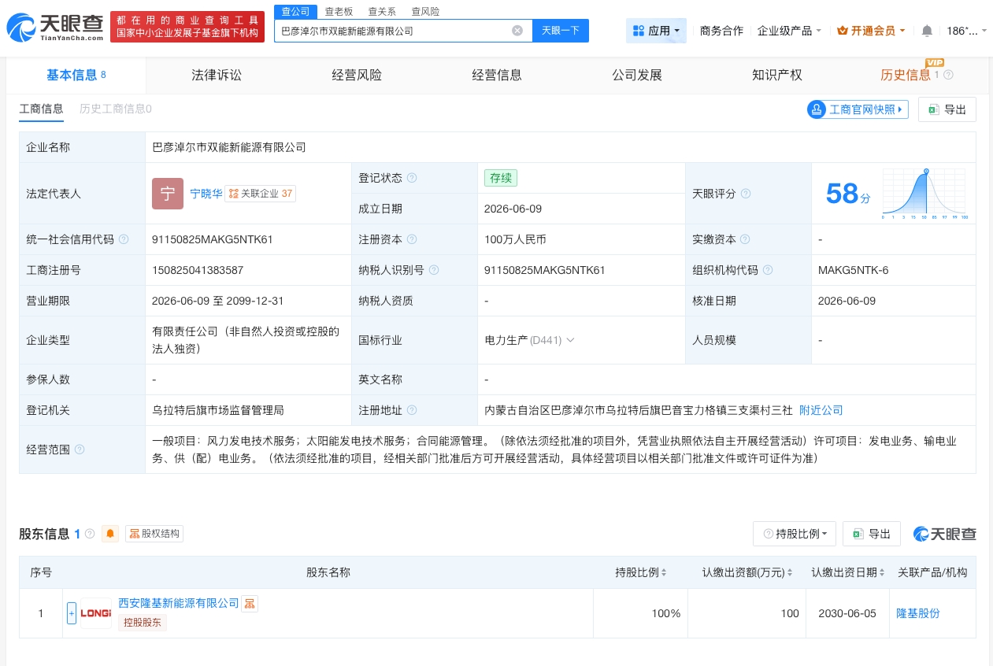Click the help icon beside 实缴资本
The image size is (993, 666).
[745, 239]
